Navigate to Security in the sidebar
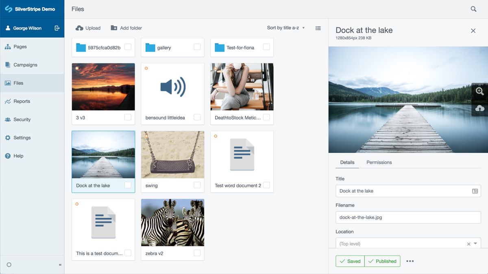This screenshot has height=274, width=488. tap(22, 119)
